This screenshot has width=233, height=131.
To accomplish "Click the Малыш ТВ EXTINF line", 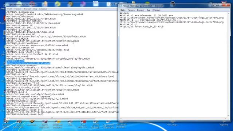I will tap(19, 25).
